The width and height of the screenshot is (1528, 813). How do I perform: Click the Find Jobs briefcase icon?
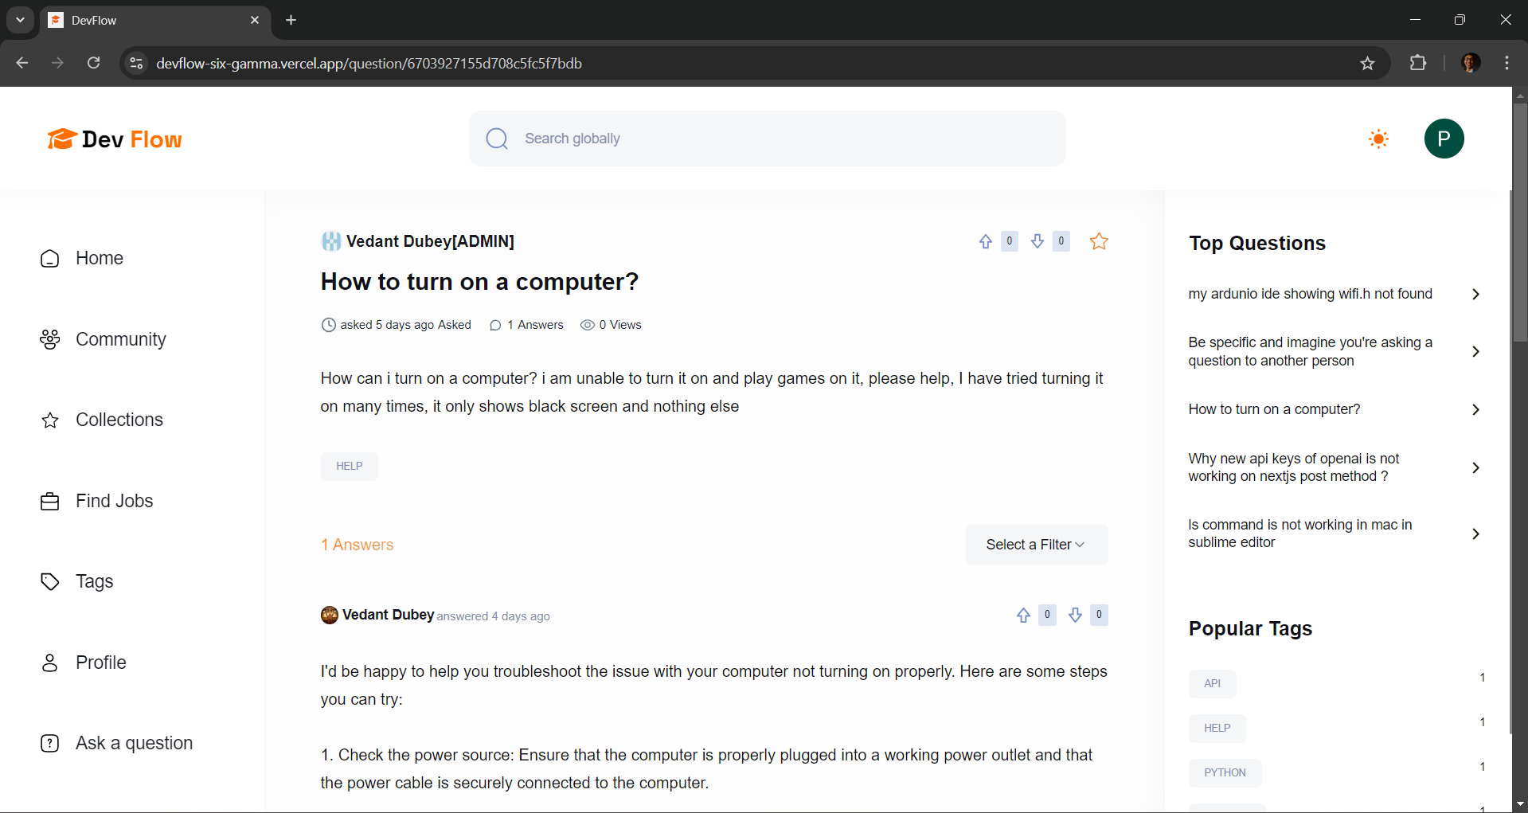tap(49, 502)
